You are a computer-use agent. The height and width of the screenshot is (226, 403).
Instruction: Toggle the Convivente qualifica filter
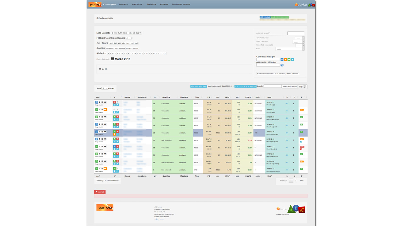[x=110, y=48]
